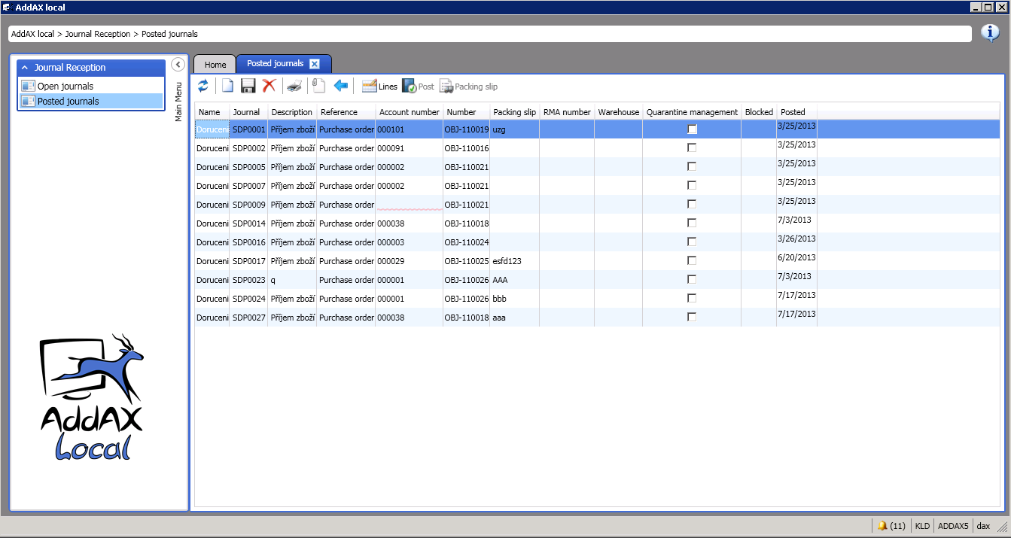Screen dimensions: 1011x538
Task: Collapse the Journal Reception panel header
Action: (24, 68)
